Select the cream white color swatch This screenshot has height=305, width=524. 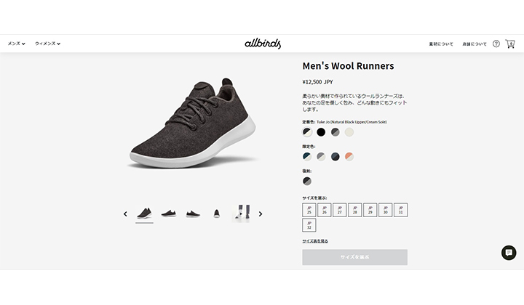click(x=349, y=132)
